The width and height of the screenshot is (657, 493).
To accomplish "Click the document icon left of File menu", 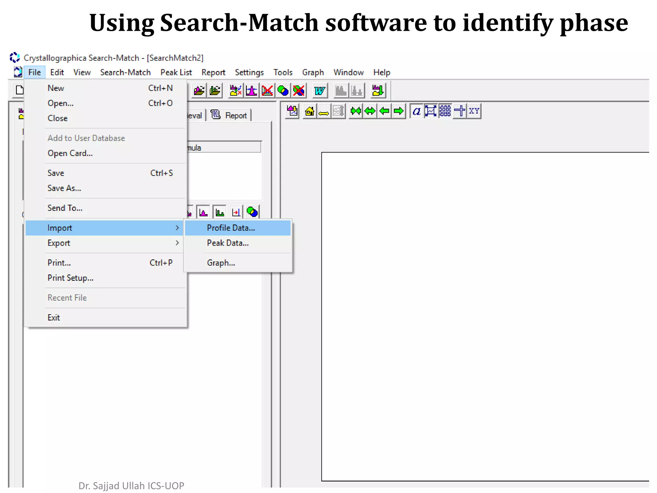I will click(18, 72).
